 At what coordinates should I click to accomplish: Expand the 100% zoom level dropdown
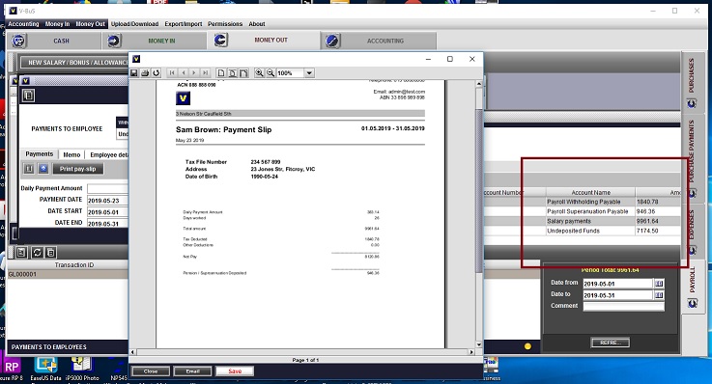click(309, 73)
